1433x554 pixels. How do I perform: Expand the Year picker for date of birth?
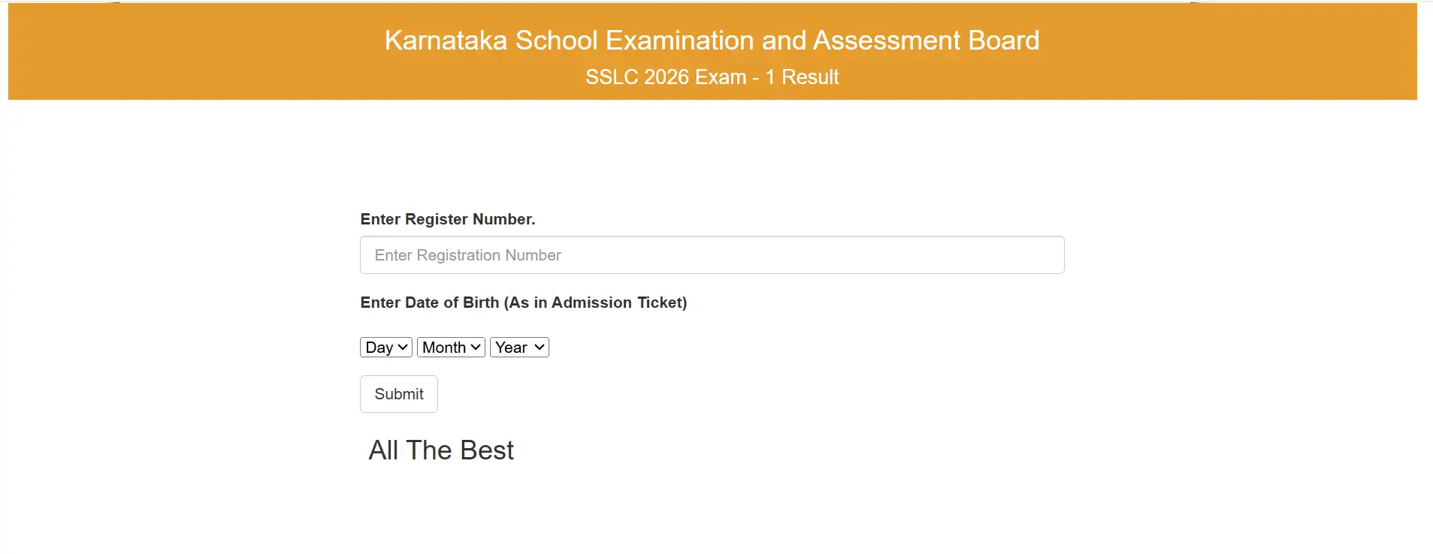point(518,347)
